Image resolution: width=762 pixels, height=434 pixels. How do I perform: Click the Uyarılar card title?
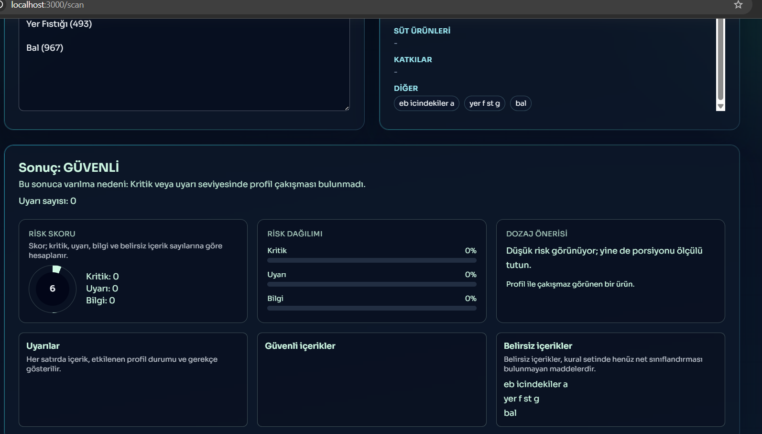pyautogui.click(x=43, y=346)
